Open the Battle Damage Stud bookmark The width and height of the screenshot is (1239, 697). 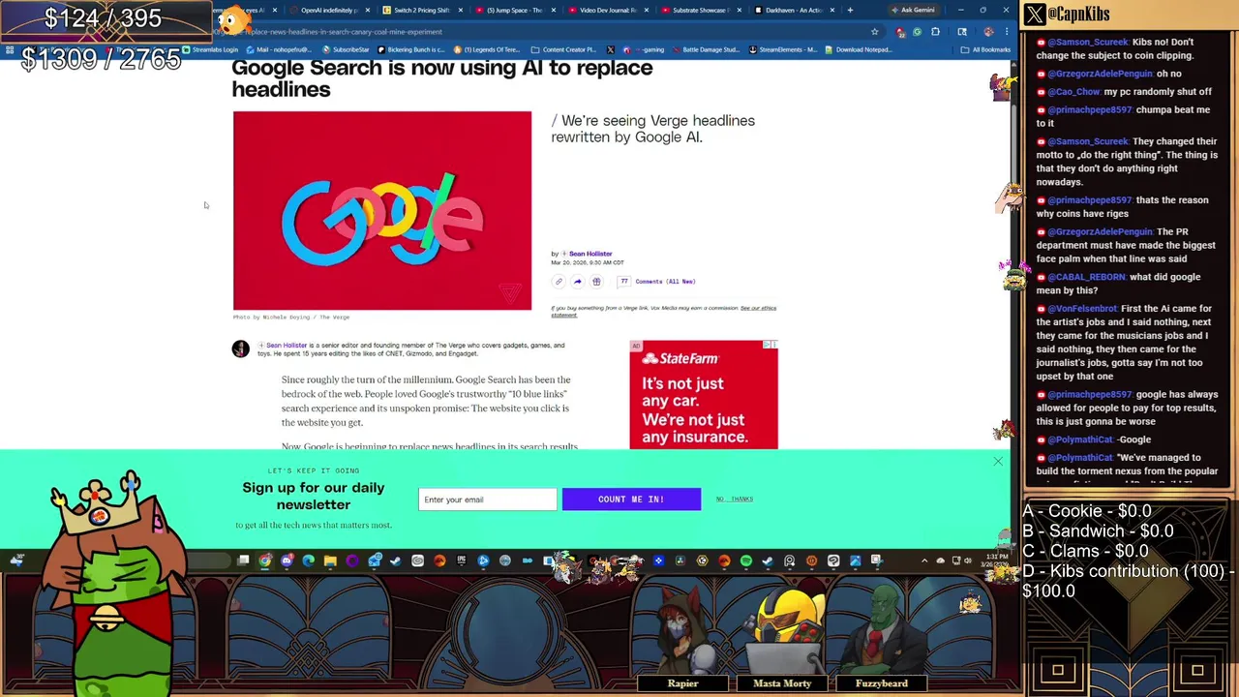click(x=707, y=49)
